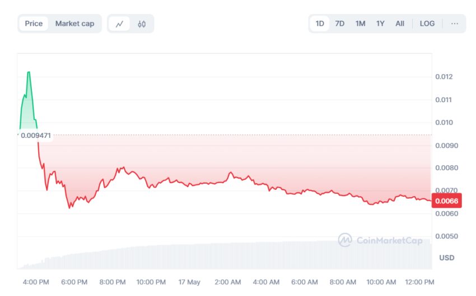Open the three-dot more options menu
The height and width of the screenshot is (296, 476).
[454, 23]
